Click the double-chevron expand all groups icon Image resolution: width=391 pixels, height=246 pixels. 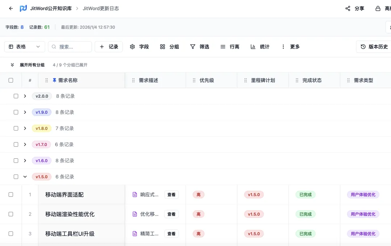point(12,65)
